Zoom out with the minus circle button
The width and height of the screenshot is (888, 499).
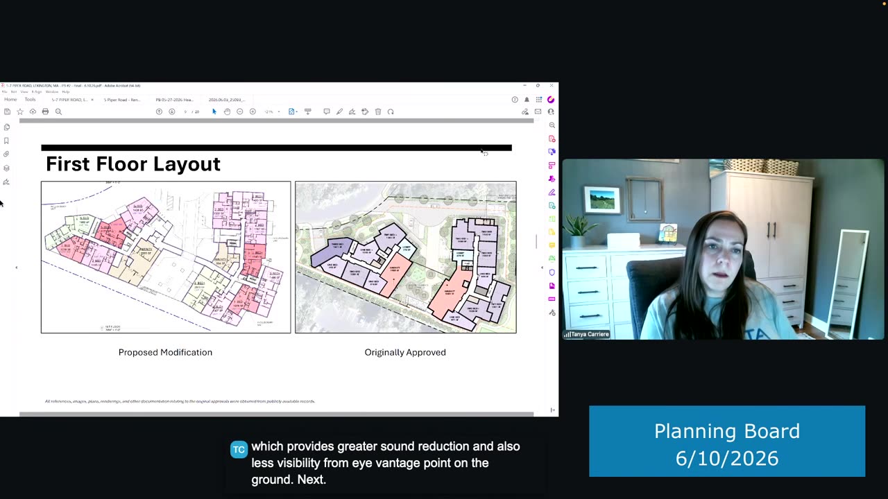(240, 112)
